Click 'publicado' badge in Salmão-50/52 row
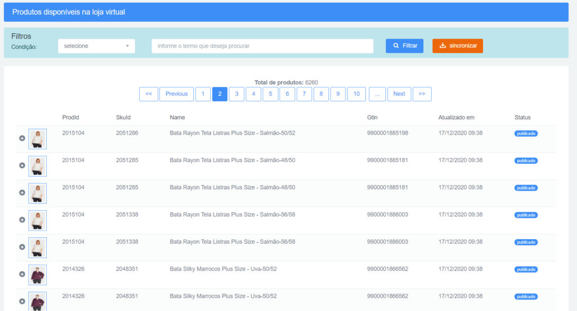 tap(526, 134)
